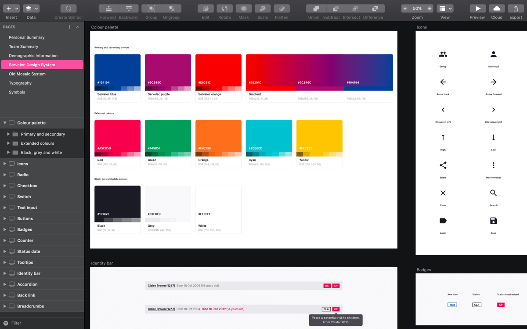Open the Old Mosaic System page
Image resolution: width=527 pixels, height=329 pixels.
click(x=42, y=74)
